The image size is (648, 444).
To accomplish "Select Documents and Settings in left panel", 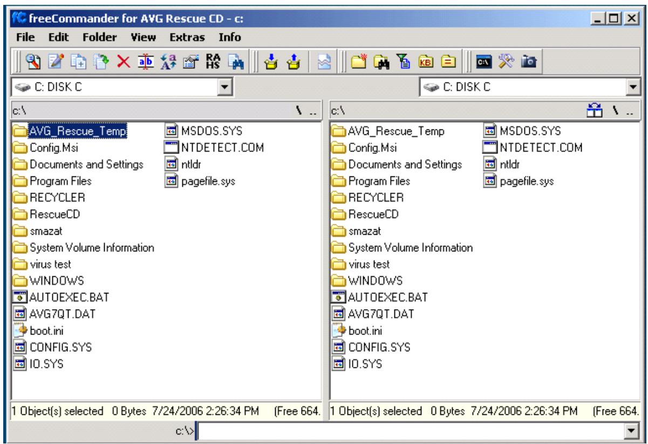I will [x=78, y=165].
